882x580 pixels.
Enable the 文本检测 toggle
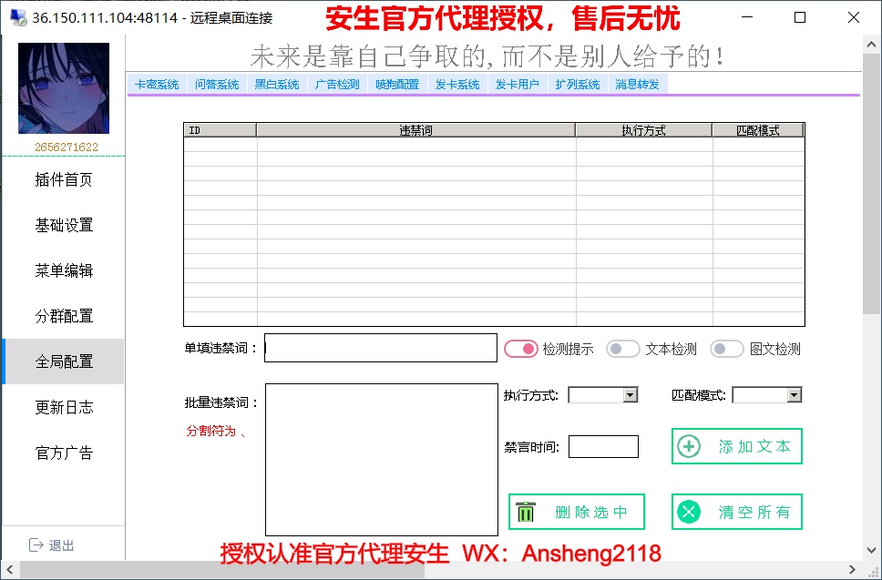(623, 349)
